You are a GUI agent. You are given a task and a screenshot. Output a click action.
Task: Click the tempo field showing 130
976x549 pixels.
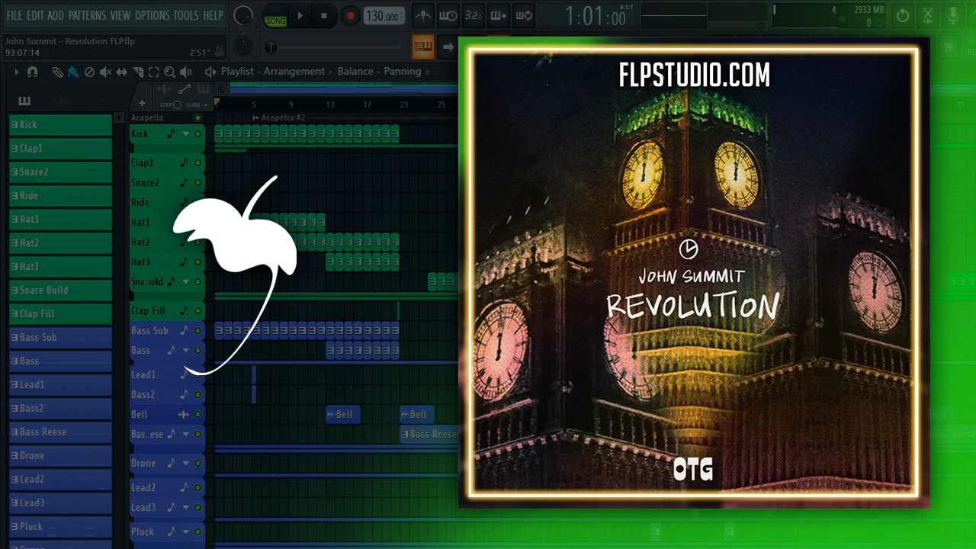click(384, 16)
